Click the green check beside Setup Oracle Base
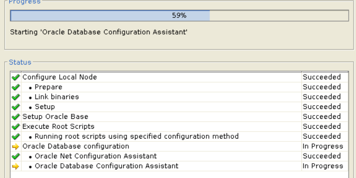This screenshot has width=356, height=178. [15, 117]
